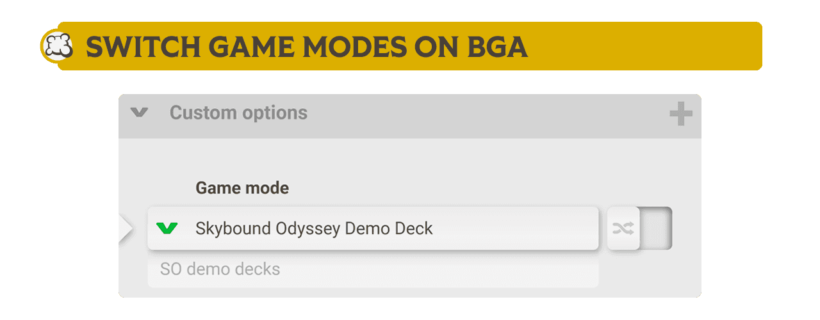
Task: Click the Switch Game Modes on BGA title
Action: click(x=307, y=47)
